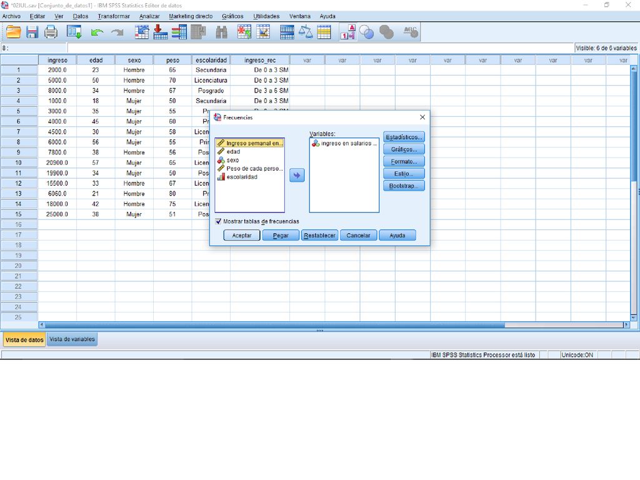This screenshot has height=480, width=640.
Task: Open the Transformar menu
Action: click(114, 16)
